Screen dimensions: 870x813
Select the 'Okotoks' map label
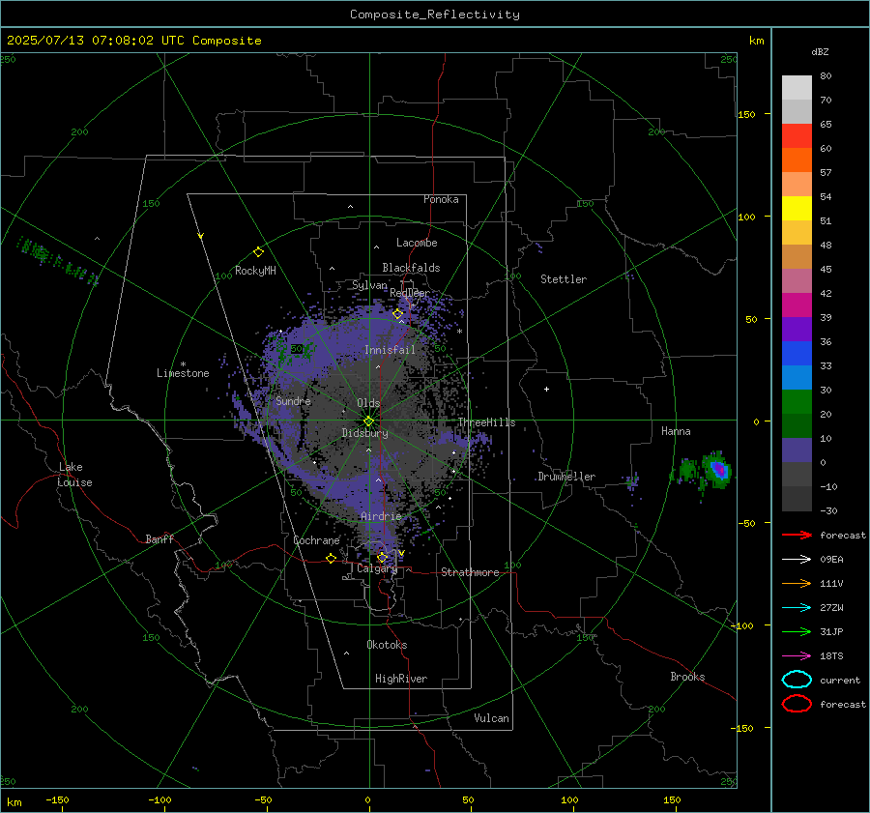(387, 645)
